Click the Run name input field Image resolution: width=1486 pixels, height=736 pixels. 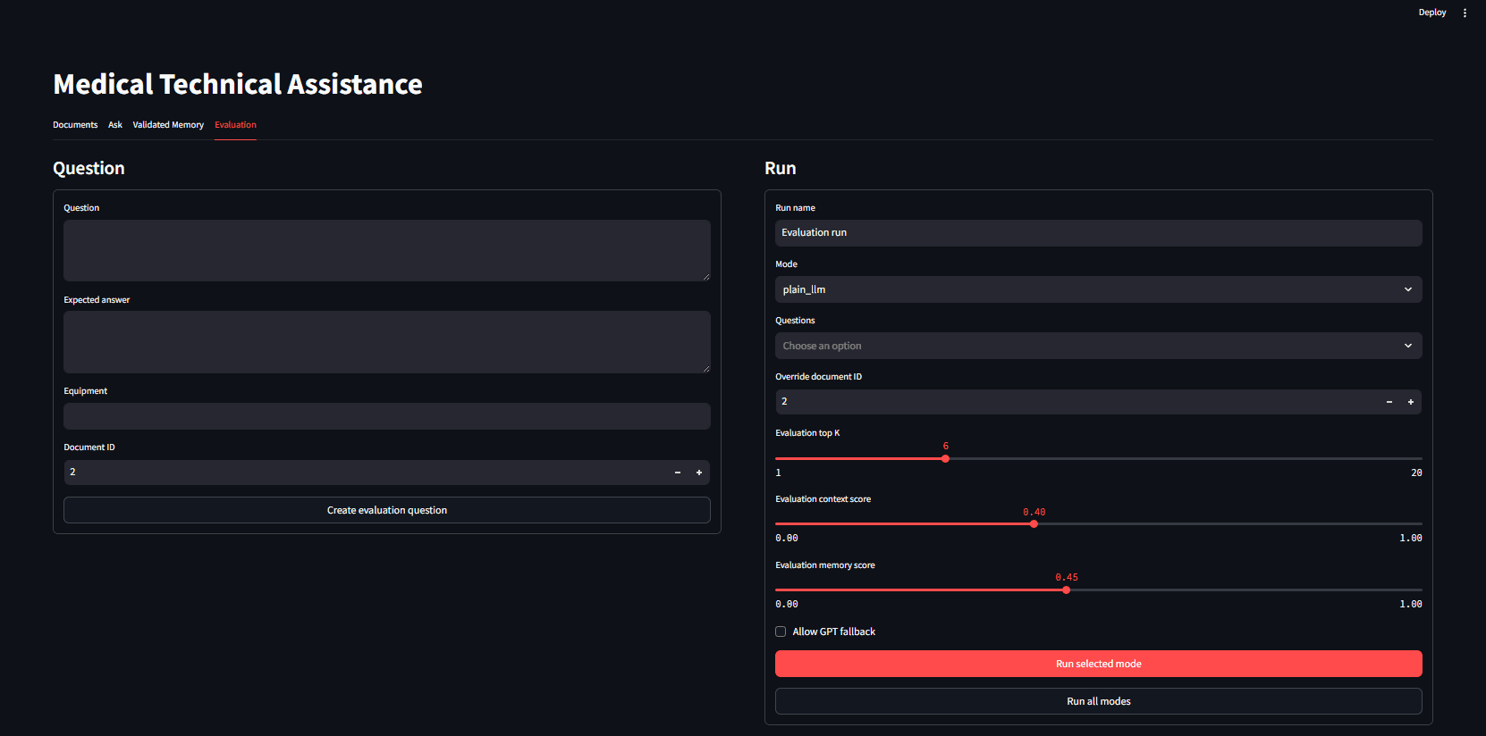click(x=1098, y=232)
